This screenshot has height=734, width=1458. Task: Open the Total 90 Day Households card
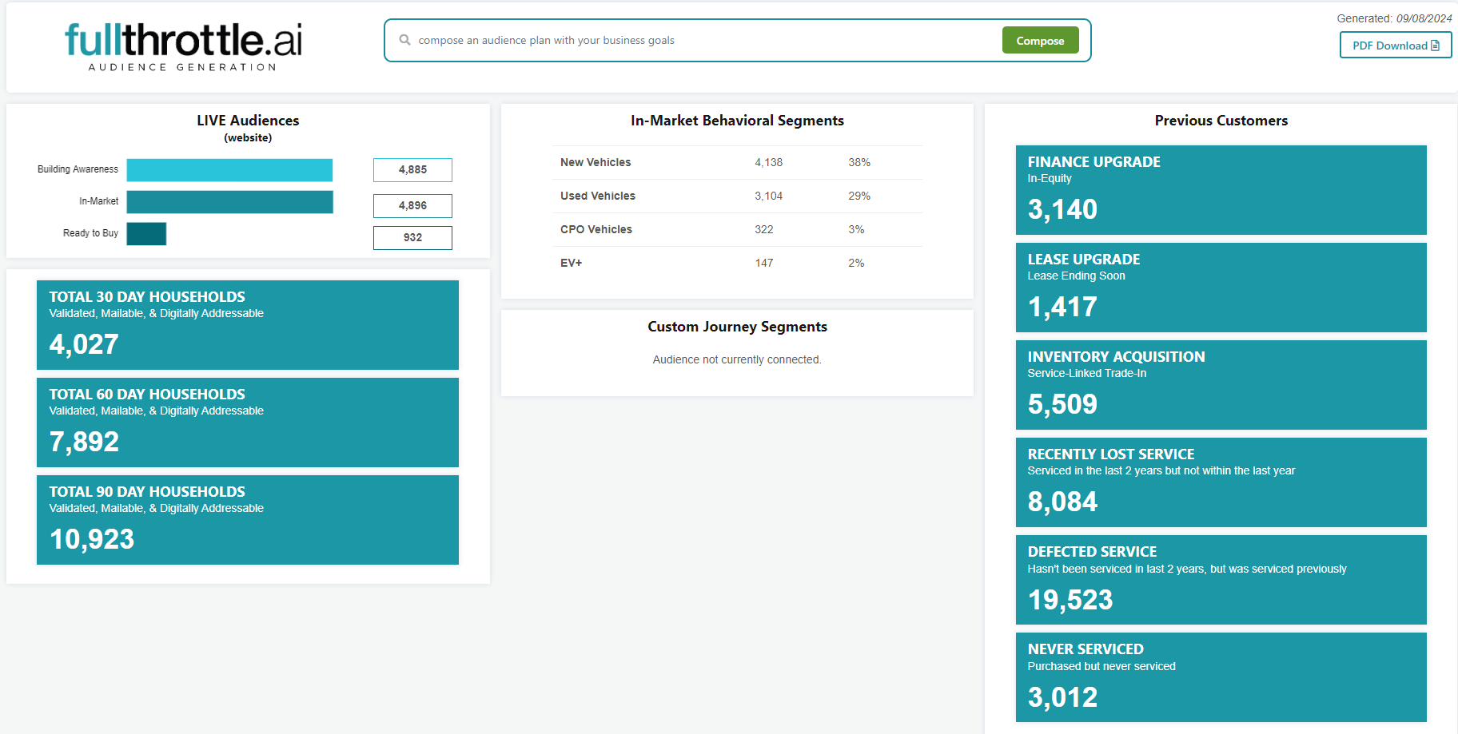248,520
